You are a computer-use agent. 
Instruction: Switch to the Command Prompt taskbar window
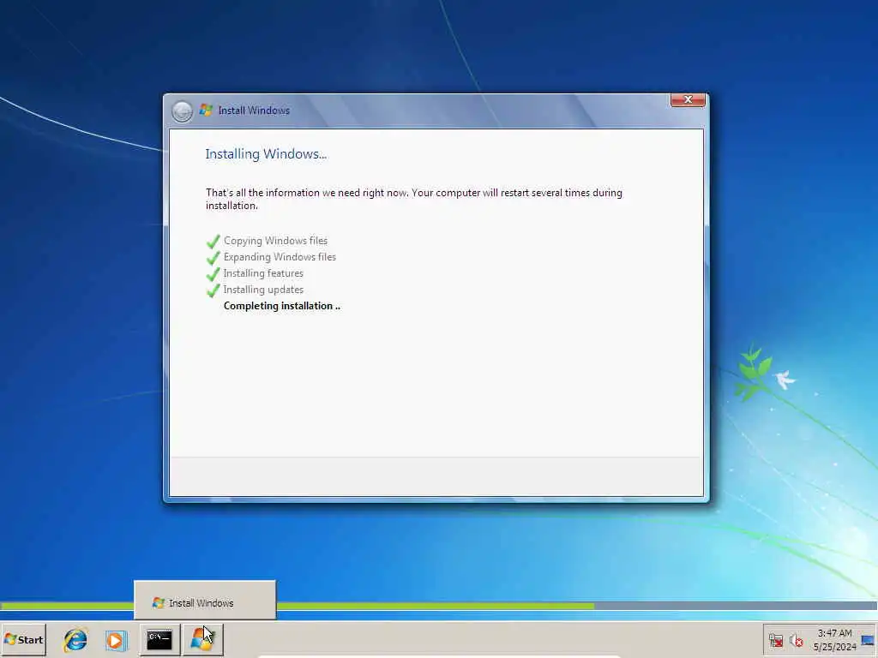click(x=159, y=639)
